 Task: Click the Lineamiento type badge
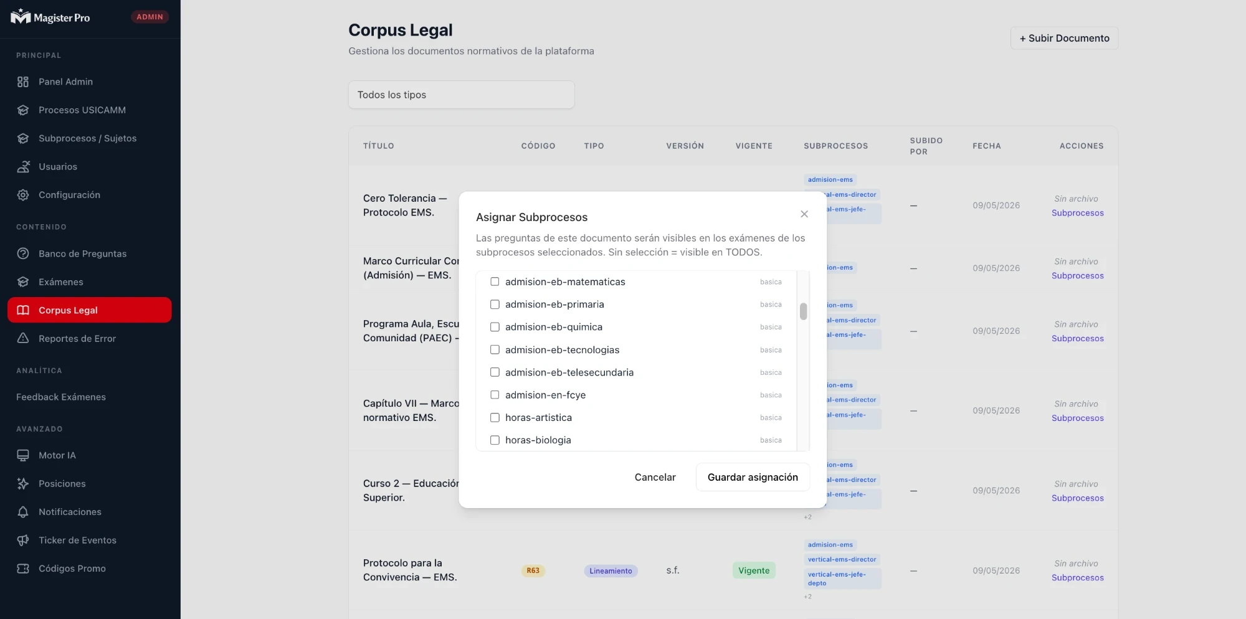tap(611, 571)
